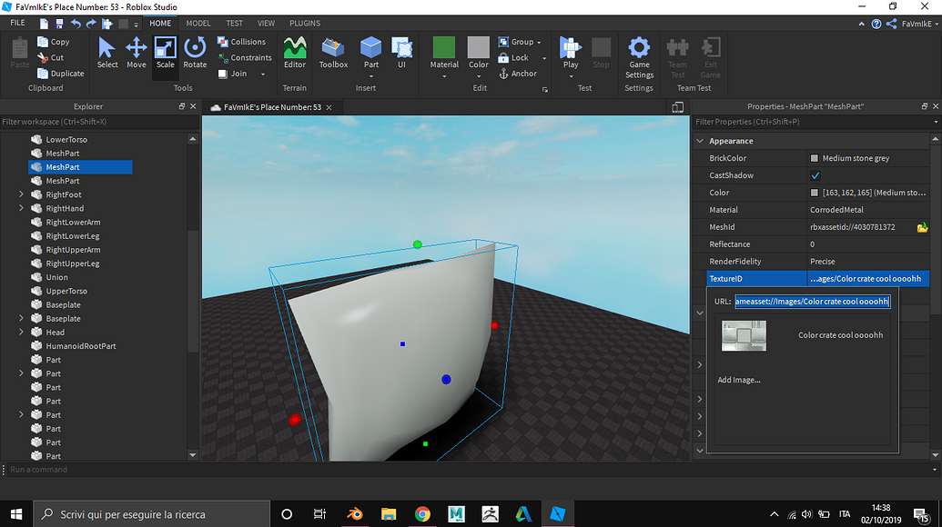Screen dimensions: 942x527
Task: Click the share icon near username
Action: [892, 24]
